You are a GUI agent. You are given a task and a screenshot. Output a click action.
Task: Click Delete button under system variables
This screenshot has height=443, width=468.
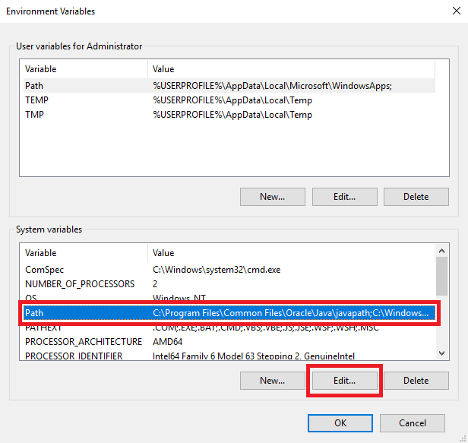tap(416, 381)
